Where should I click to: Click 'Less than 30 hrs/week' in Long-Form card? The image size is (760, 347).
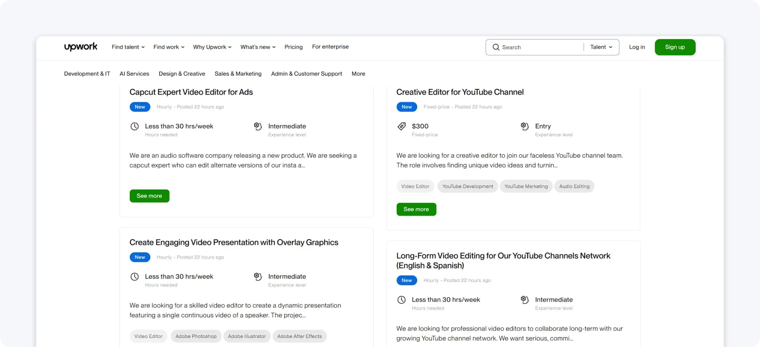tap(446, 300)
